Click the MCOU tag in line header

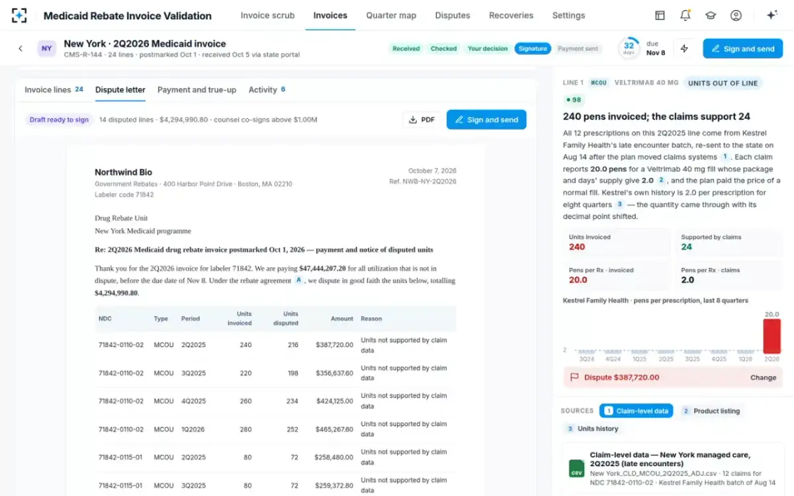tap(599, 83)
